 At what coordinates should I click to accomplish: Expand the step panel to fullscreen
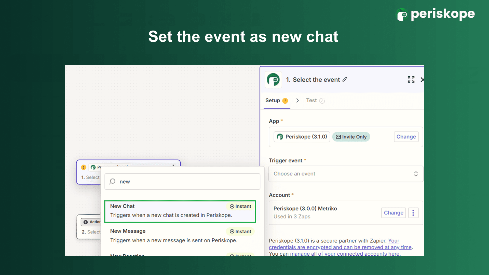(x=411, y=79)
